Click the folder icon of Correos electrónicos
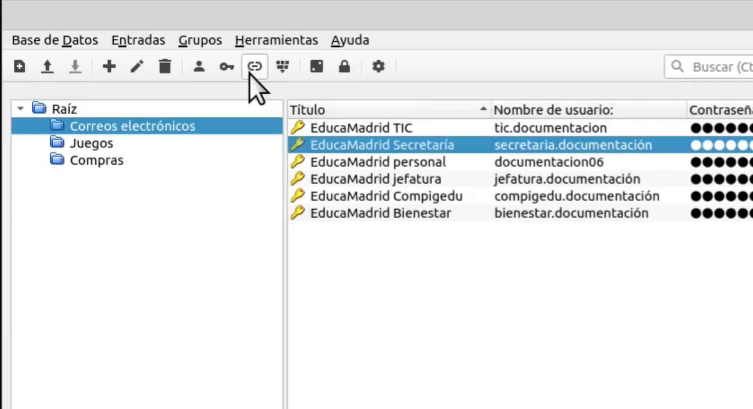The image size is (753, 409). tap(57, 125)
